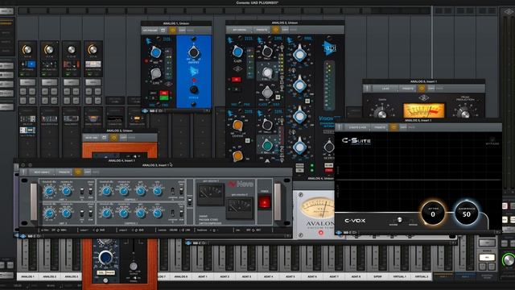Click green monitor level knob at bottom right
The height and width of the screenshot is (290, 515).
pos(509,259)
